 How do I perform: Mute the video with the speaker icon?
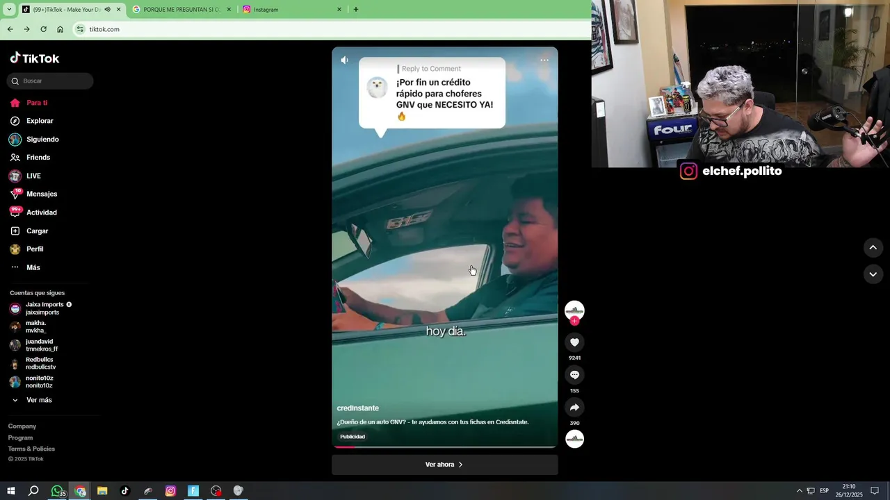(x=344, y=60)
